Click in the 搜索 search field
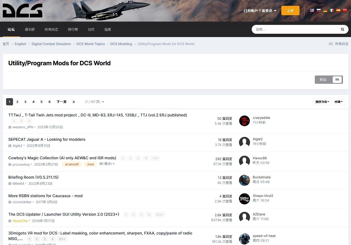This screenshot has width=351, height=245. 296,29
